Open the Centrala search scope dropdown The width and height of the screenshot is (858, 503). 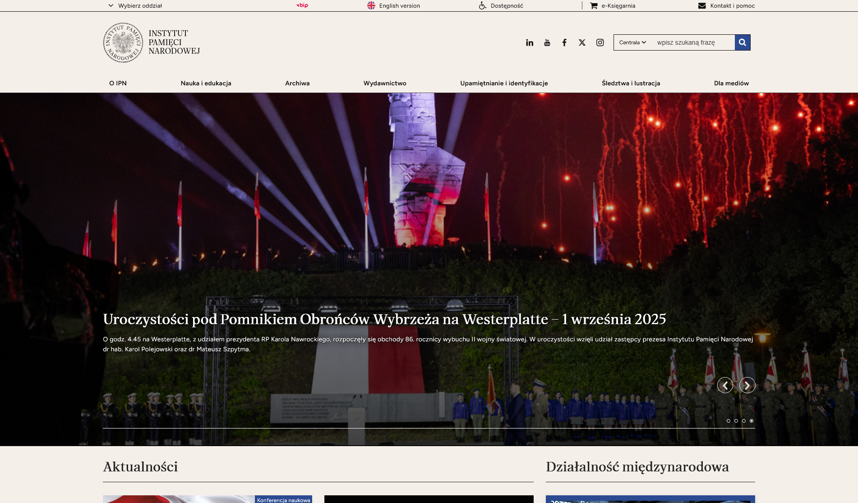[x=632, y=42]
